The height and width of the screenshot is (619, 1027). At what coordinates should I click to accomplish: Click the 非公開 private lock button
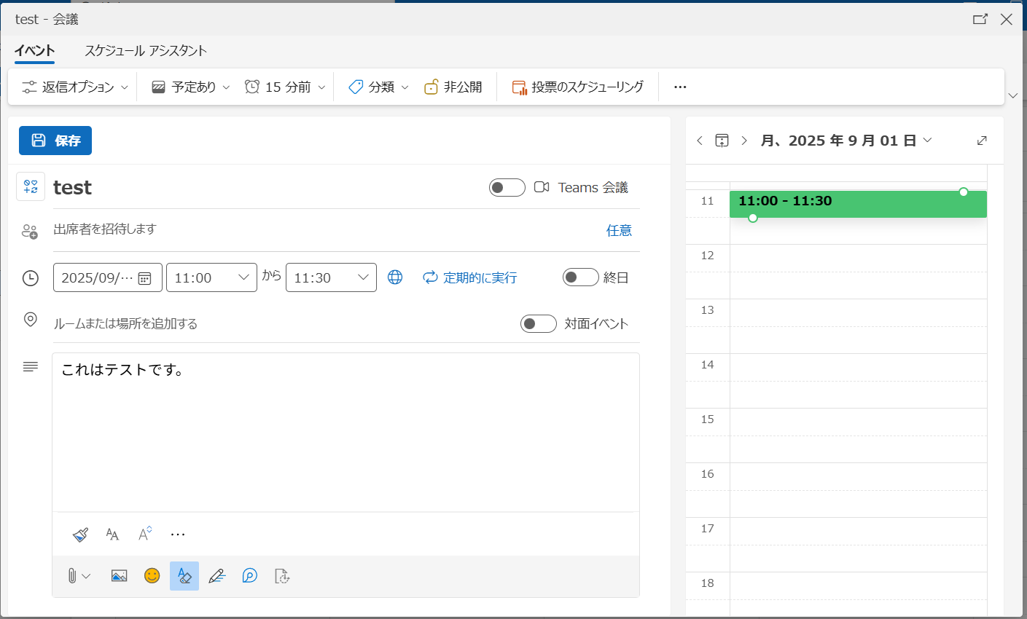point(453,87)
